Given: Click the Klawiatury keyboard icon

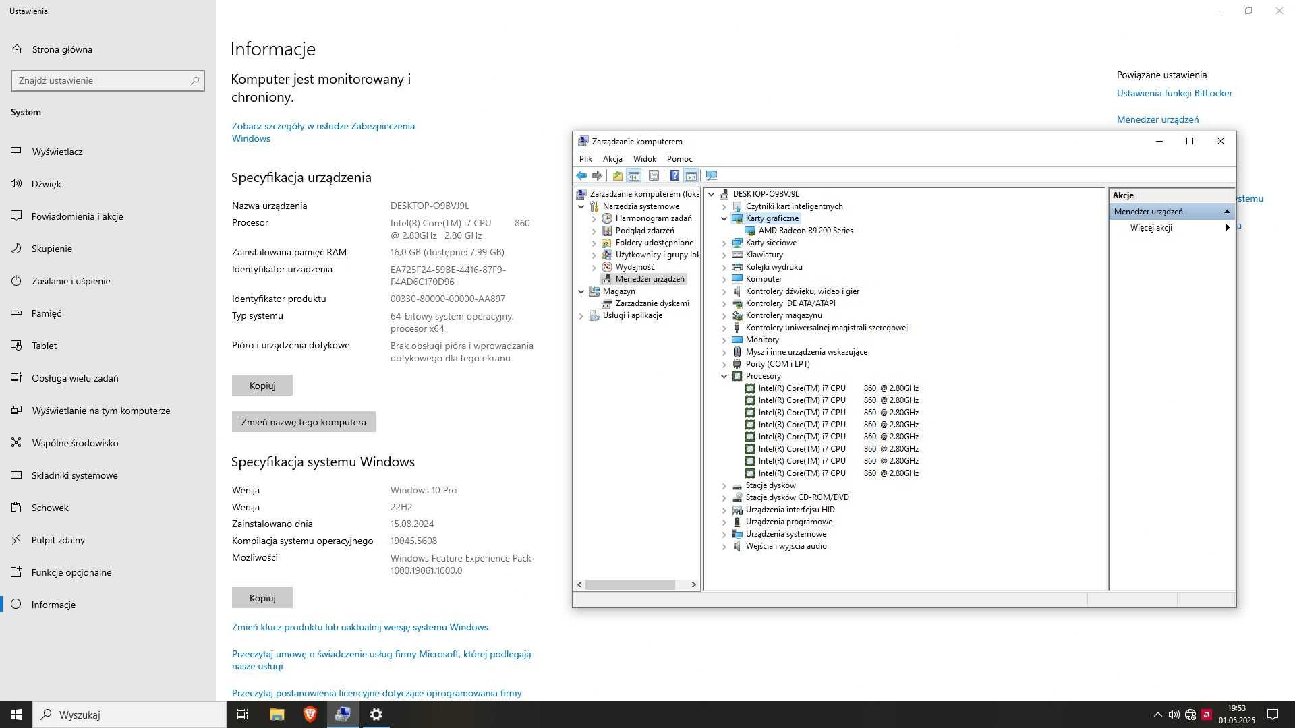Looking at the screenshot, I should pyautogui.click(x=737, y=255).
